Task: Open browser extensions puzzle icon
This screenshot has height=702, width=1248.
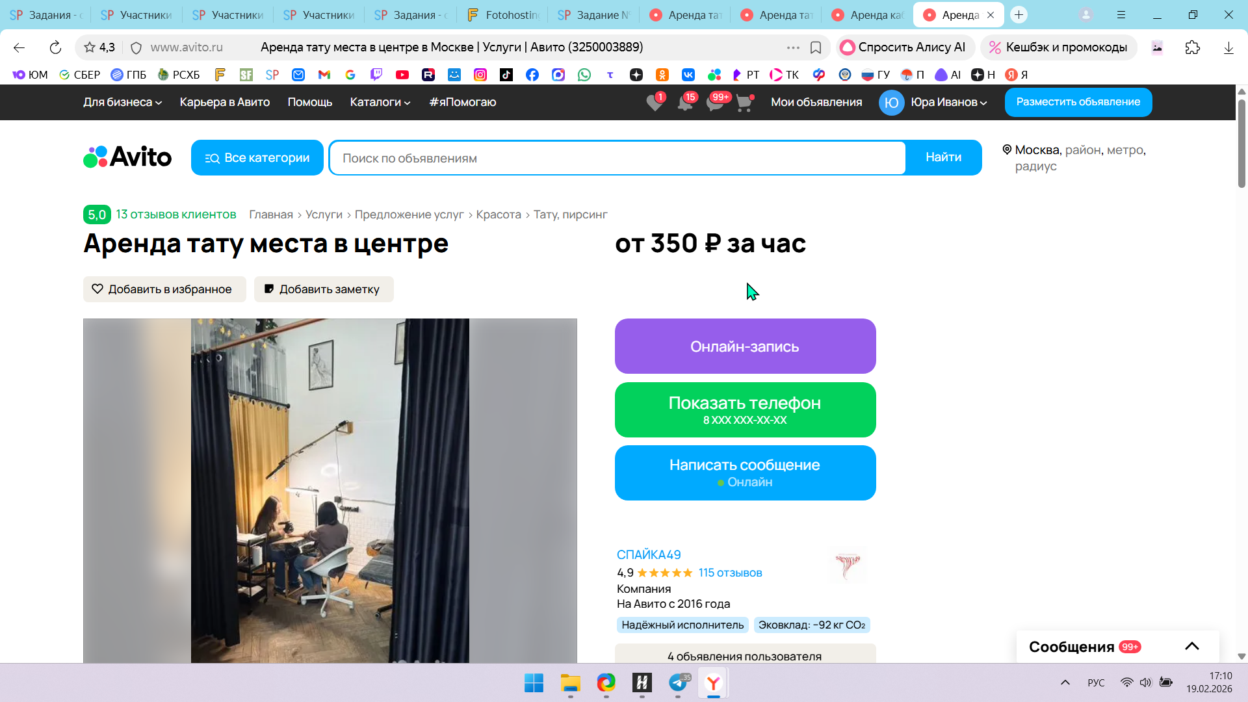Action: (x=1192, y=47)
